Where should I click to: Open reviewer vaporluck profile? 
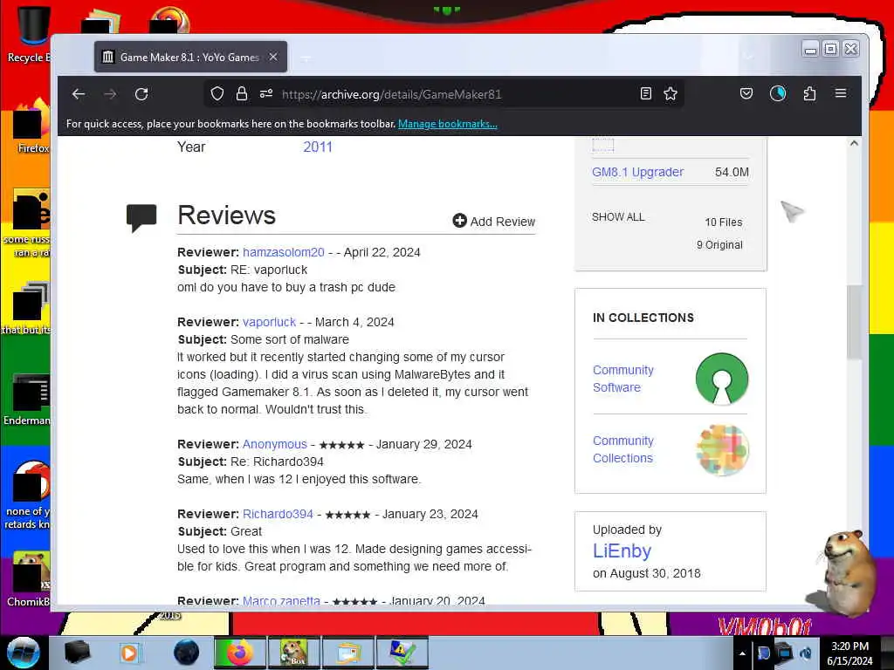(x=269, y=322)
